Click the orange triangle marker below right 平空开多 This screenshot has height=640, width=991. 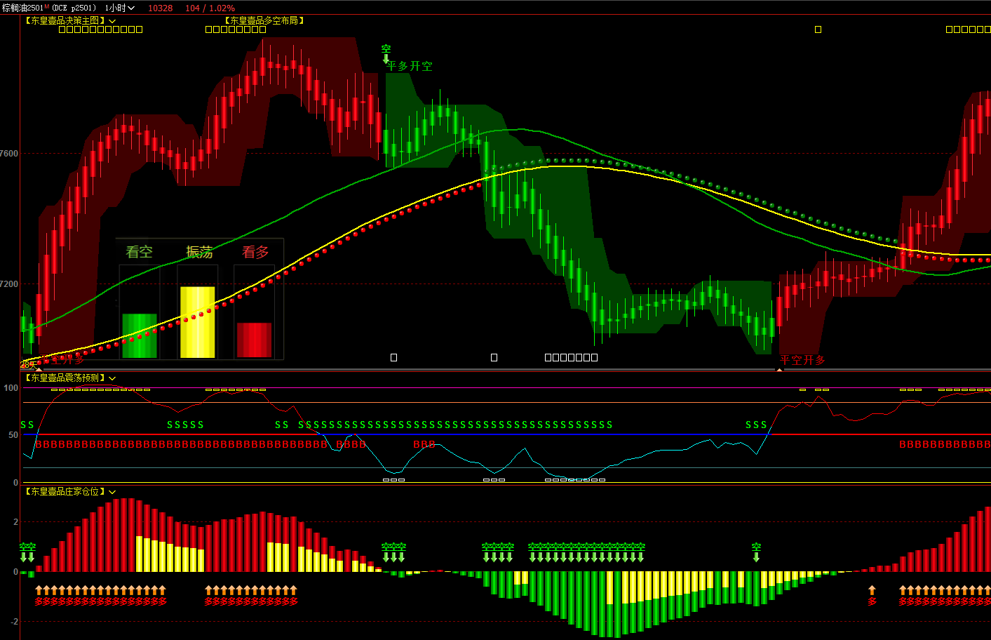pyautogui.click(x=779, y=368)
